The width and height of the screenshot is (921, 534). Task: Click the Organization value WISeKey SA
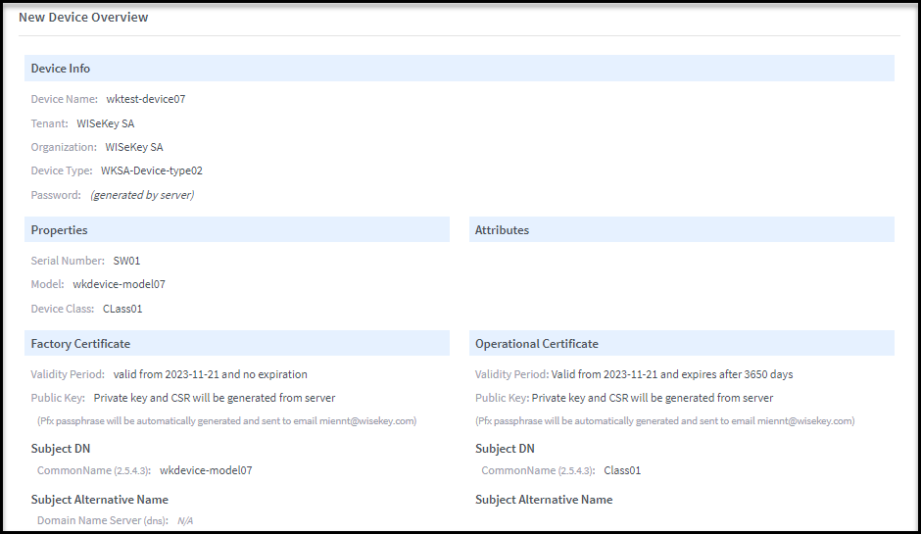[134, 147]
